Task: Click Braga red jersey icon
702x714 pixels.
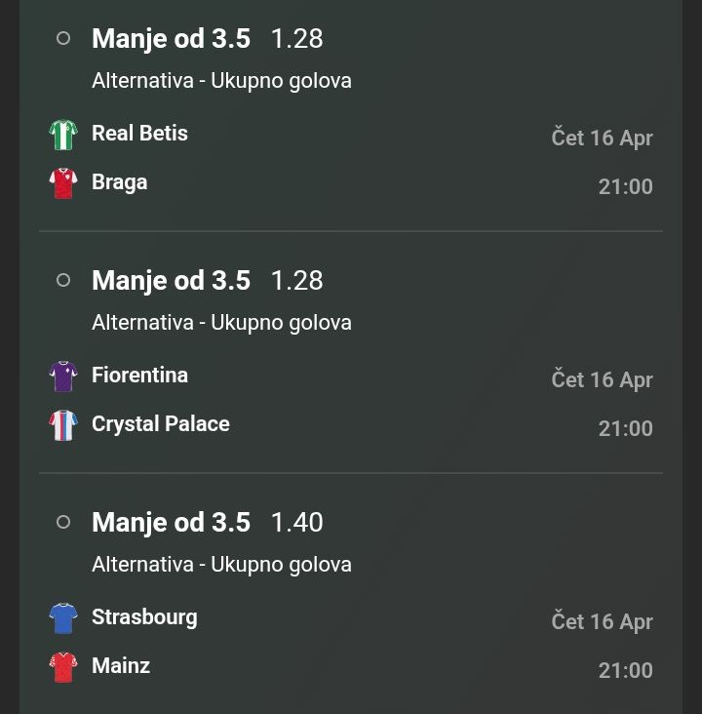Action: (63, 183)
